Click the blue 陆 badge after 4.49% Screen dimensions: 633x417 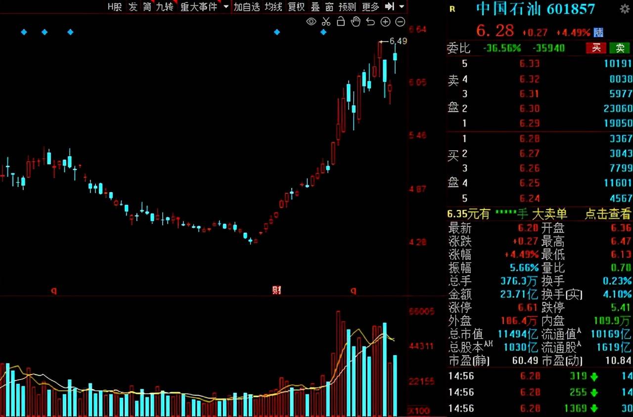[x=599, y=33]
